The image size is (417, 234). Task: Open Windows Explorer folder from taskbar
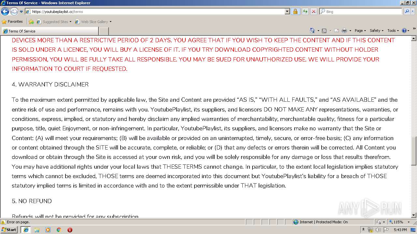tap(37, 230)
